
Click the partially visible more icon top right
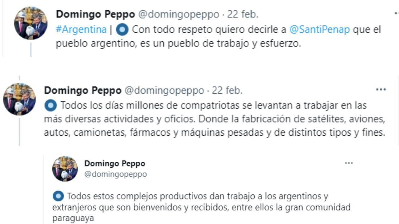click(x=397, y=13)
